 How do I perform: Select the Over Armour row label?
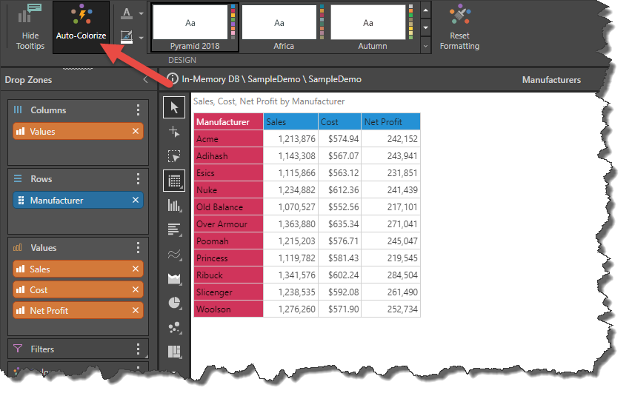coord(228,224)
